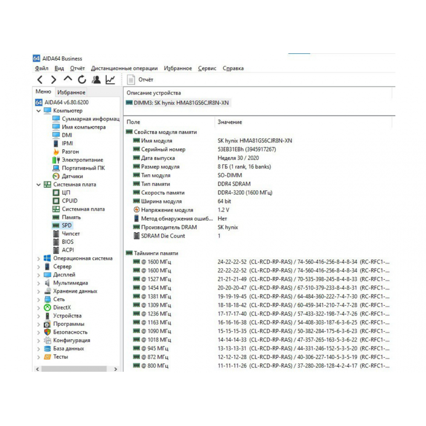Switch to the Меню tab
The width and height of the screenshot is (426, 426).
(x=43, y=92)
